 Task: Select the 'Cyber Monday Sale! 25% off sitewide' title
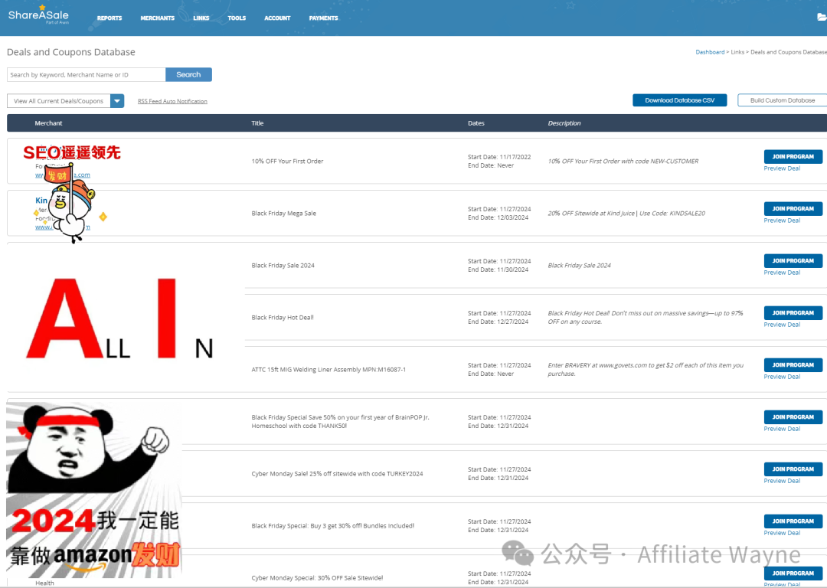coord(337,474)
